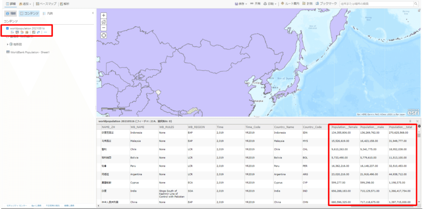Change style icon under worldpopulation layer
423x209 pixels.
point(22,32)
